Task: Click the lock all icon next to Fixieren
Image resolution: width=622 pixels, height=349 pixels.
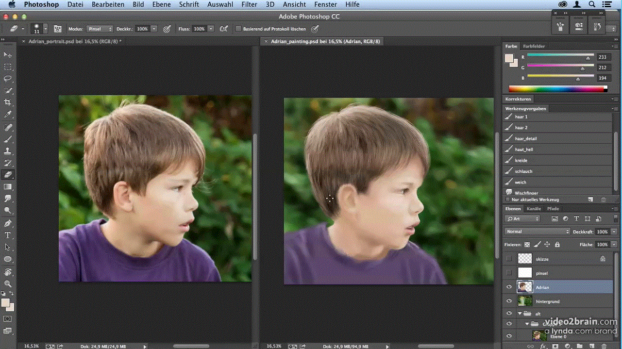Action: pyautogui.click(x=557, y=245)
